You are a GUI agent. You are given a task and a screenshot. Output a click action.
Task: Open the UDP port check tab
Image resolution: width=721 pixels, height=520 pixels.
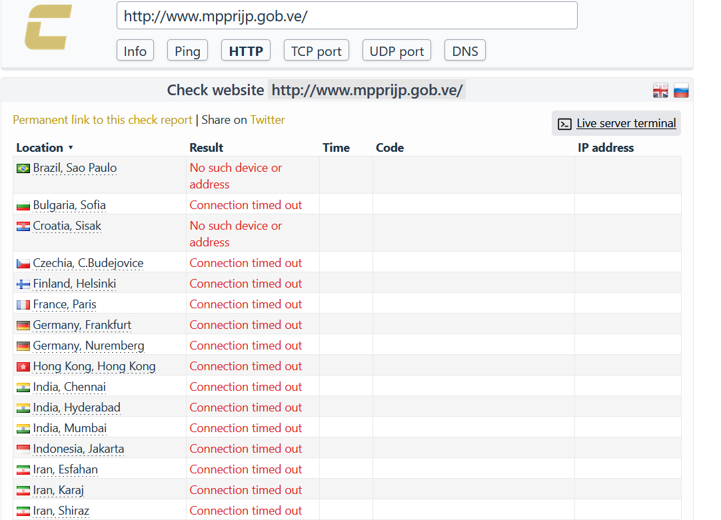click(x=397, y=51)
